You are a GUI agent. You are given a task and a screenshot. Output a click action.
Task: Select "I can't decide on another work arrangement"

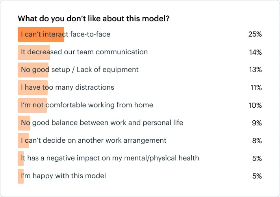93,140
